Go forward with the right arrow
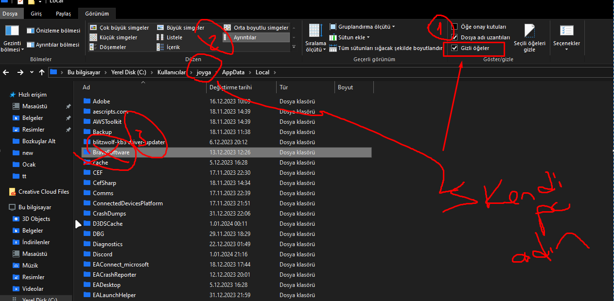This screenshot has height=301, width=614. (20, 72)
